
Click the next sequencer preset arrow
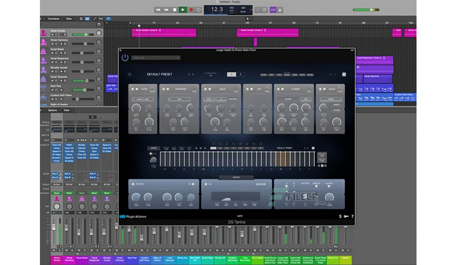point(308,148)
